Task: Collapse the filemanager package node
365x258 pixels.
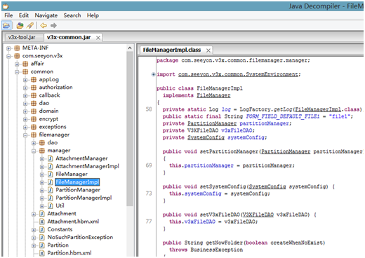Action: (25, 135)
